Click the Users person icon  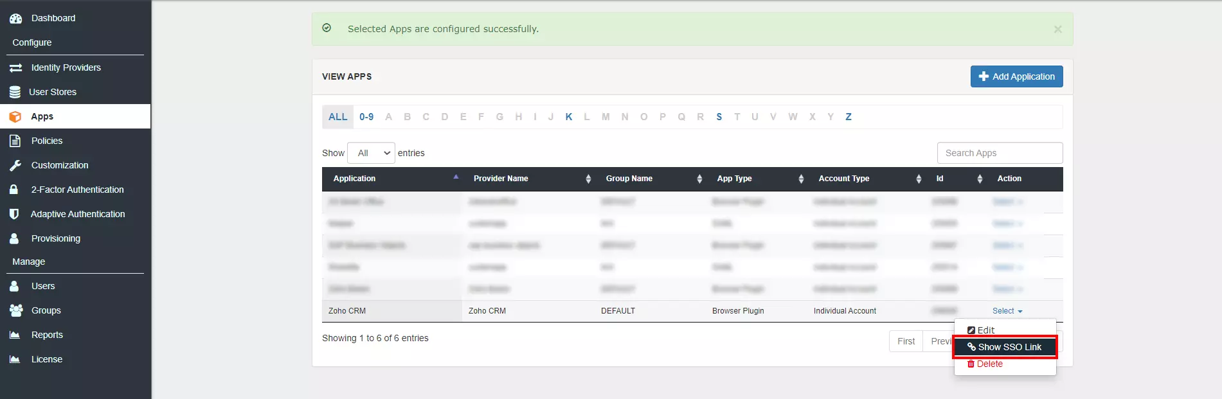14,286
